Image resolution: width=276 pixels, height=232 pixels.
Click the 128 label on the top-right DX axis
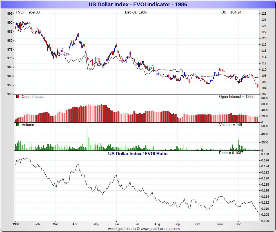point(264,13)
